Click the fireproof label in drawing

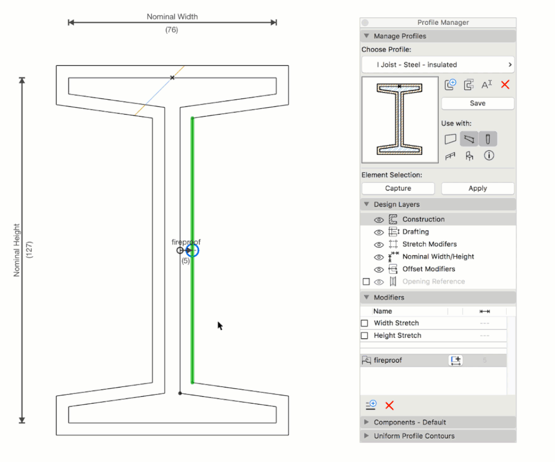click(x=186, y=242)
